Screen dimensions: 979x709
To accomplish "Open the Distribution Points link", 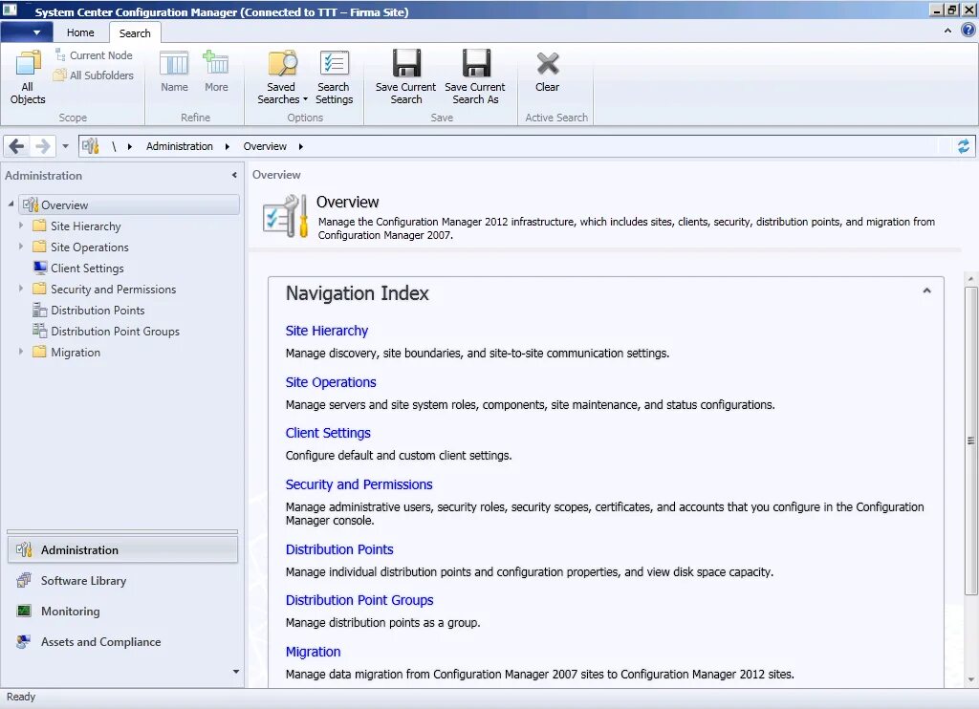I will point(339,549).
